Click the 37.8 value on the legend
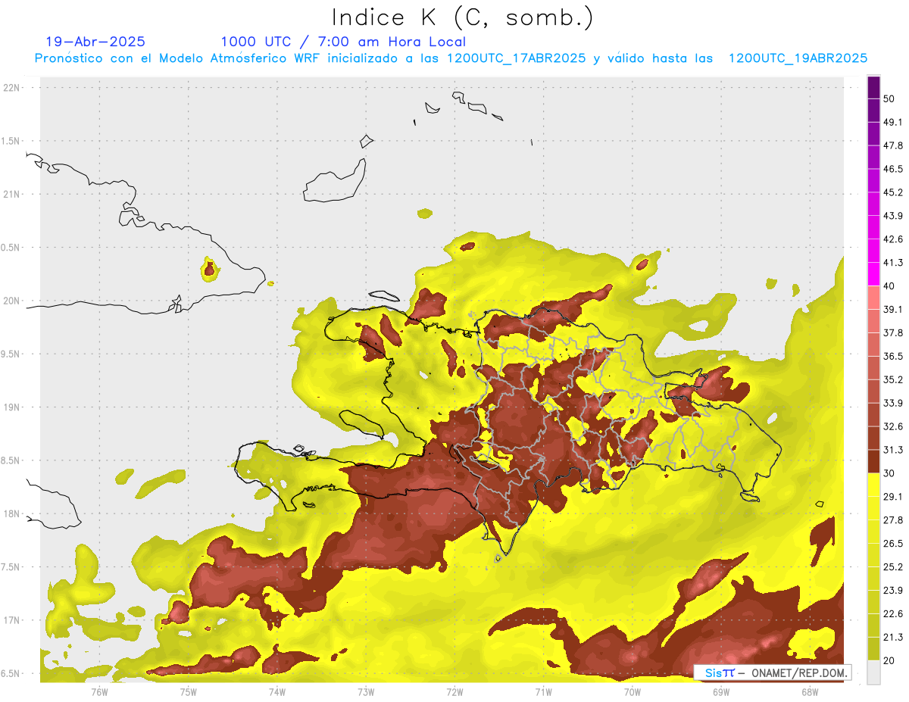This screenshot has height=702, width=909. [x=894, y=332]
